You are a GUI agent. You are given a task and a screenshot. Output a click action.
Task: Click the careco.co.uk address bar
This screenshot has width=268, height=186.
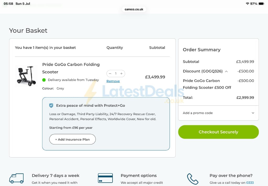[x=134, y=9]
